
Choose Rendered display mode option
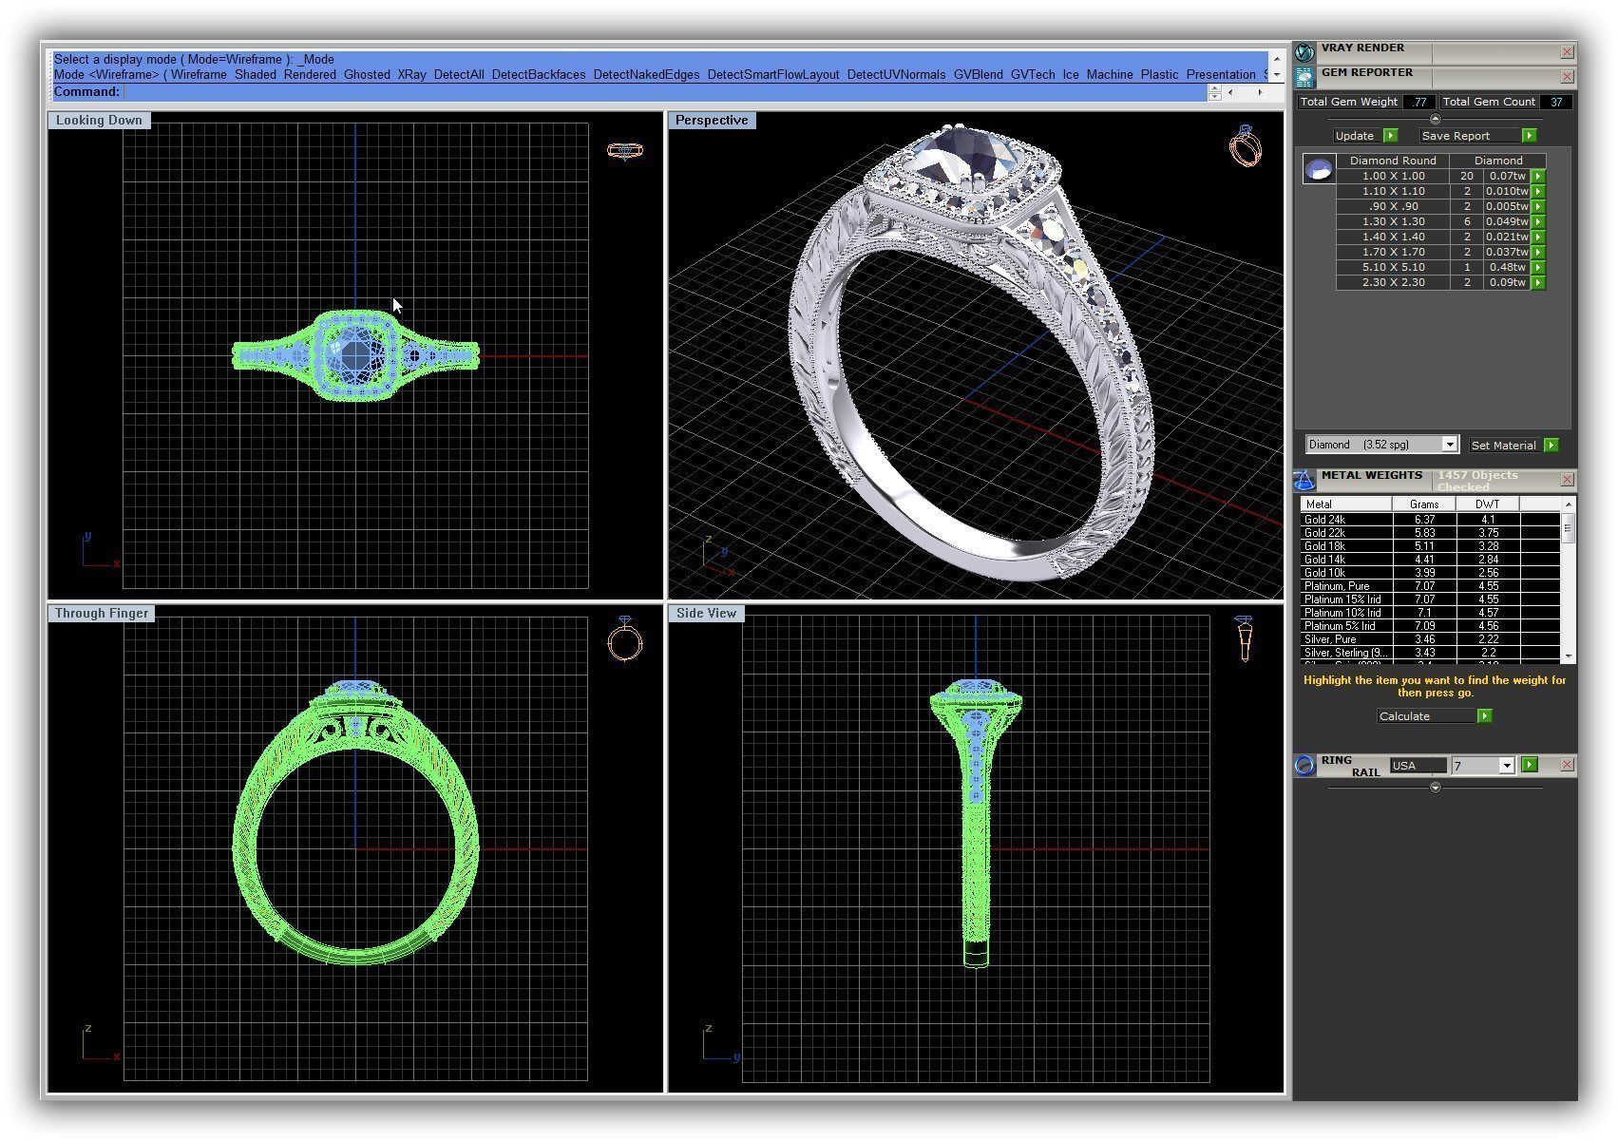[x=310, y=74]
